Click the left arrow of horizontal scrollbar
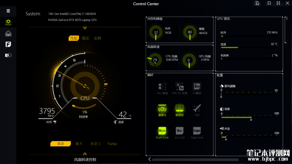This screenshot has width=292, height=164. (150, 159)
